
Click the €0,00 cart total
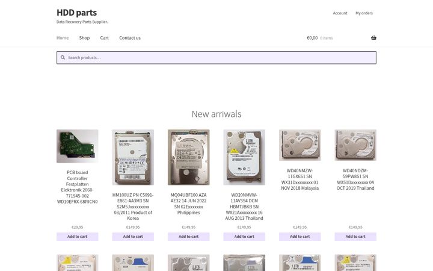(x=312, y=38)
